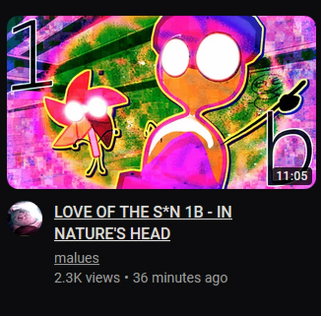
Task: Click the black pointing hand in thumbnail
Action: tap(291, 98)
